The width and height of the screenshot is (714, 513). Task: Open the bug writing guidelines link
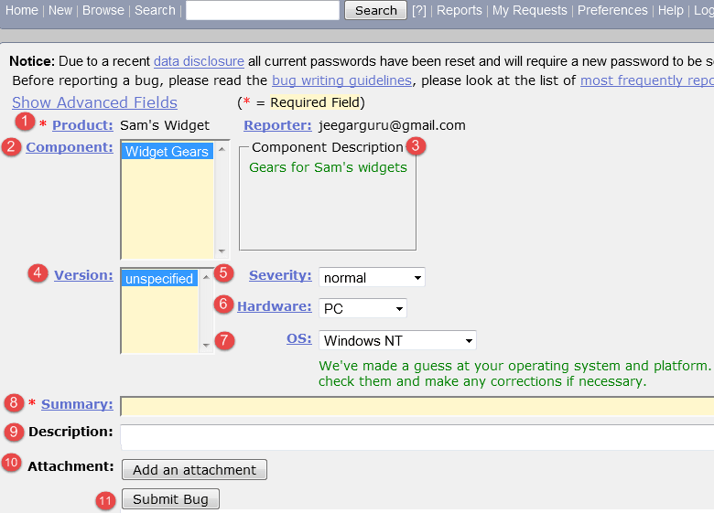341,80
